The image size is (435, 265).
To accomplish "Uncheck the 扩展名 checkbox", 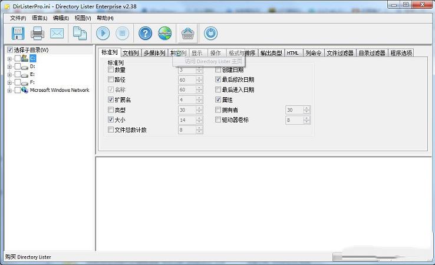I will (x=111, y=100).
